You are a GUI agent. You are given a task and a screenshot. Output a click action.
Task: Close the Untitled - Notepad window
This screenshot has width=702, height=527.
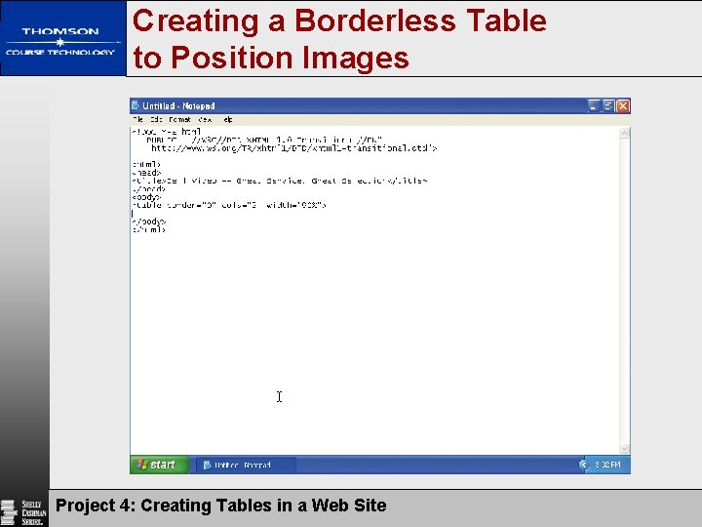pyautogui.click(x=623, y=105)
